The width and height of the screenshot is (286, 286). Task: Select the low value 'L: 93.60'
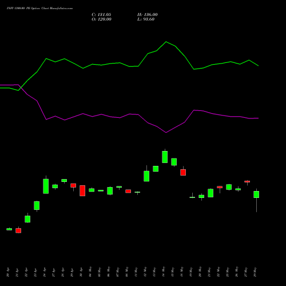[146, 19]
